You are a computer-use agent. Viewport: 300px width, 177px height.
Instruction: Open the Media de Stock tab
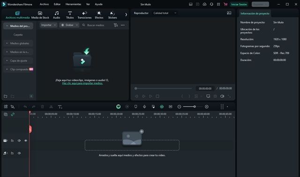coord(40,15)
